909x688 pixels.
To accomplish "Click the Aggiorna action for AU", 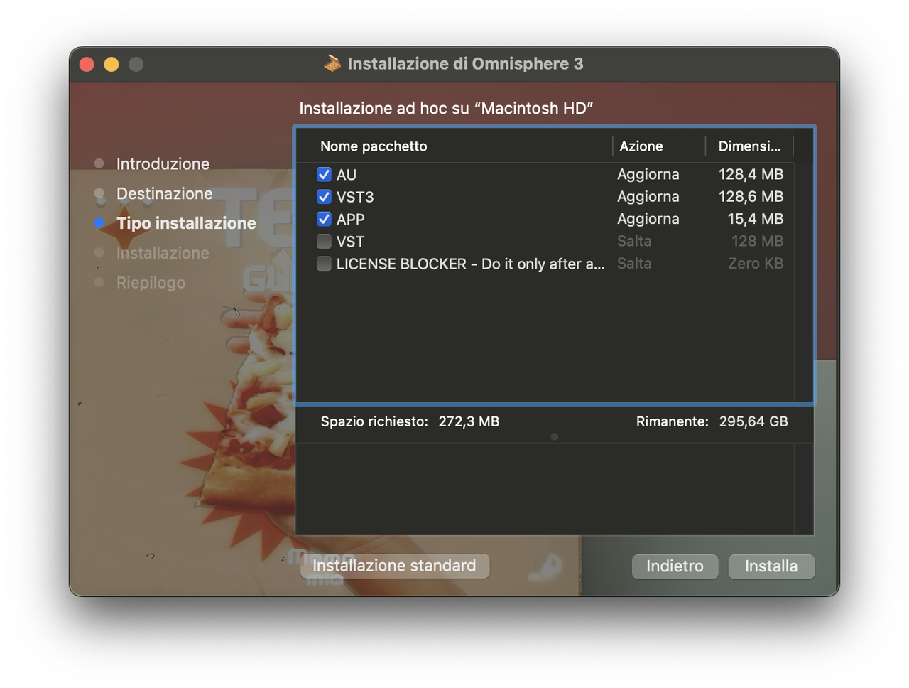I will pyautogui.click(x=648, y=174).
